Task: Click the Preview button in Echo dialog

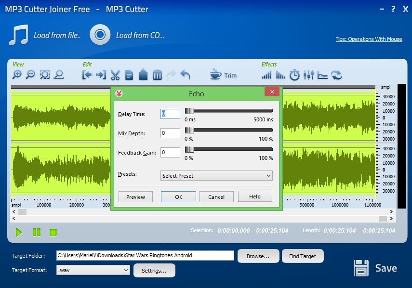Action: click(x=135, y=197)
